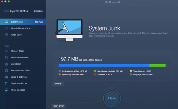Click the green Mac Software Installer swatch

95,71
